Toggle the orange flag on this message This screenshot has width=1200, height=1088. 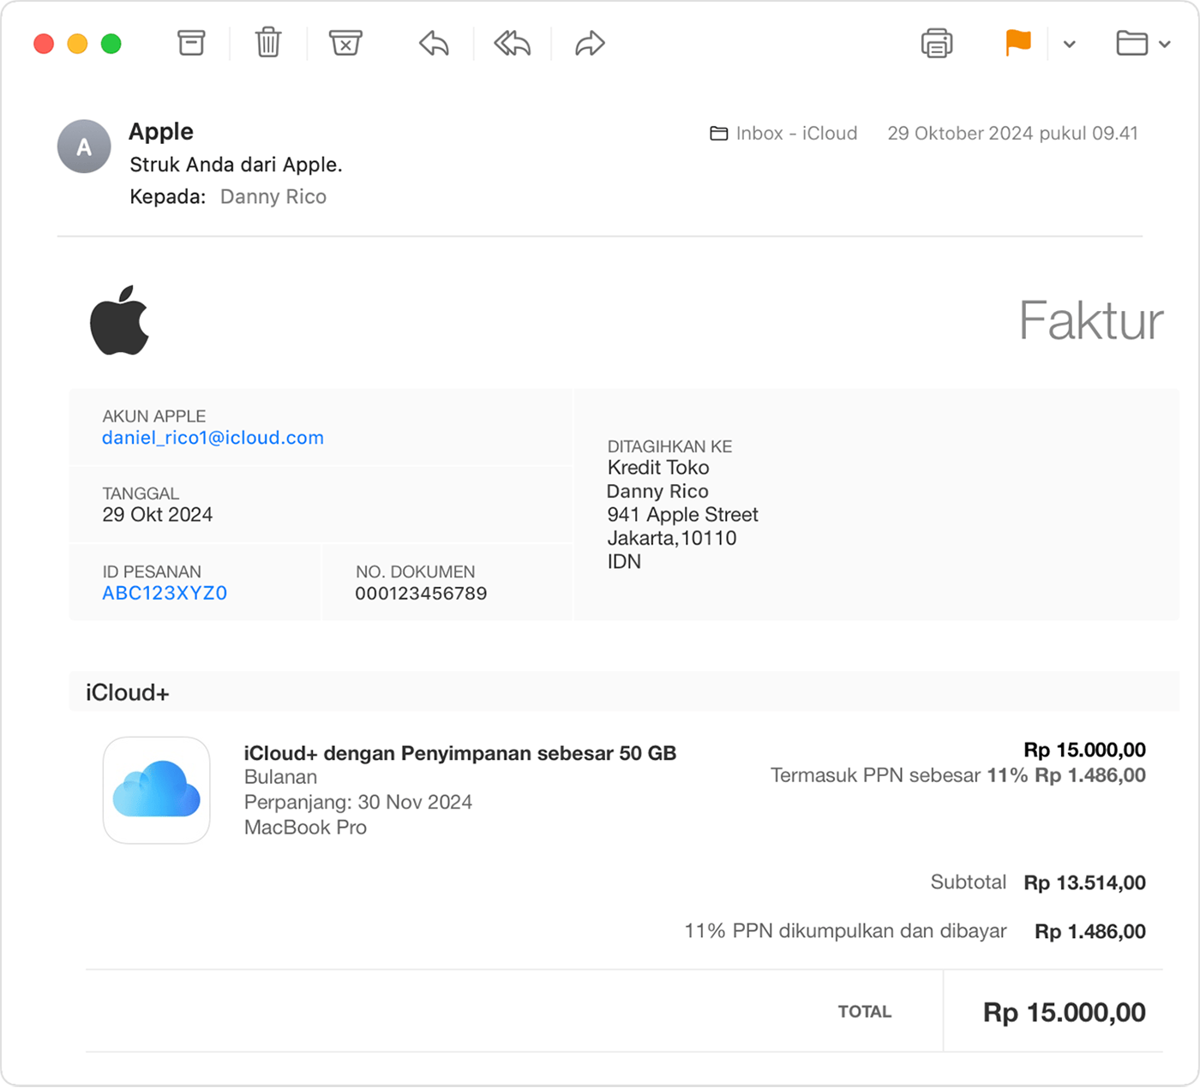pos(1017,43)
